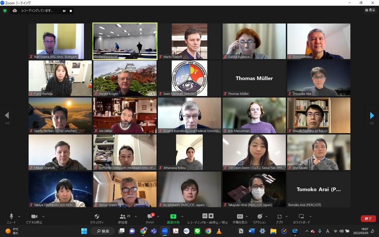The width and height of the screenshot is (379, 237).
Task: Toggle the ミュート microphone button
Action: 11,217
